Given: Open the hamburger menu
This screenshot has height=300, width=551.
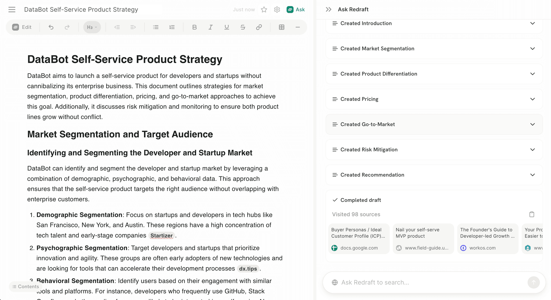Looking at the screenshot, I should coord(12,10).
